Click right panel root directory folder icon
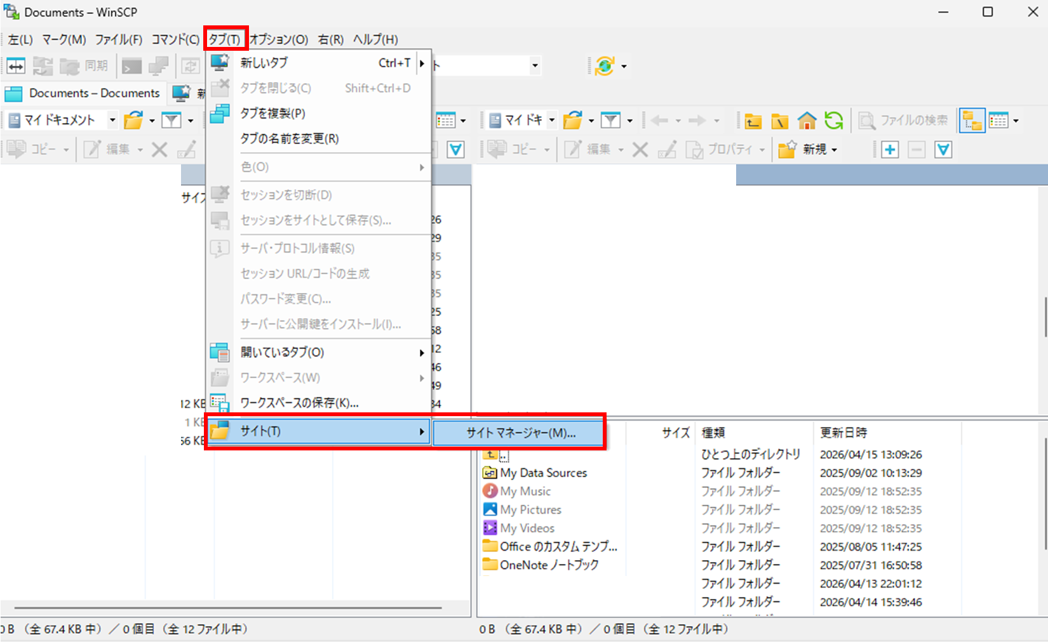Viewport: 1048px width, 642px height. pos(780,121)
